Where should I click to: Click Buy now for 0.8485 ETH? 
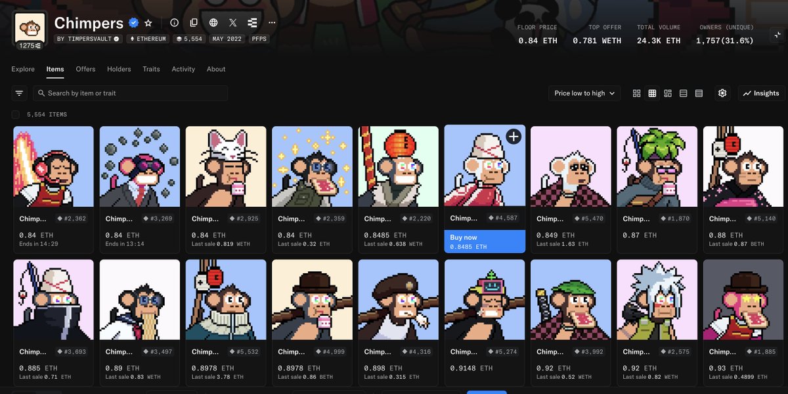[485, 242]
